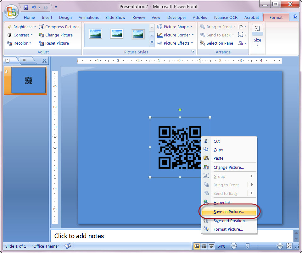This screenshot has width=302, height=253.
Task: Switch to the Animations ribbon tab
Action: point(88,17)
